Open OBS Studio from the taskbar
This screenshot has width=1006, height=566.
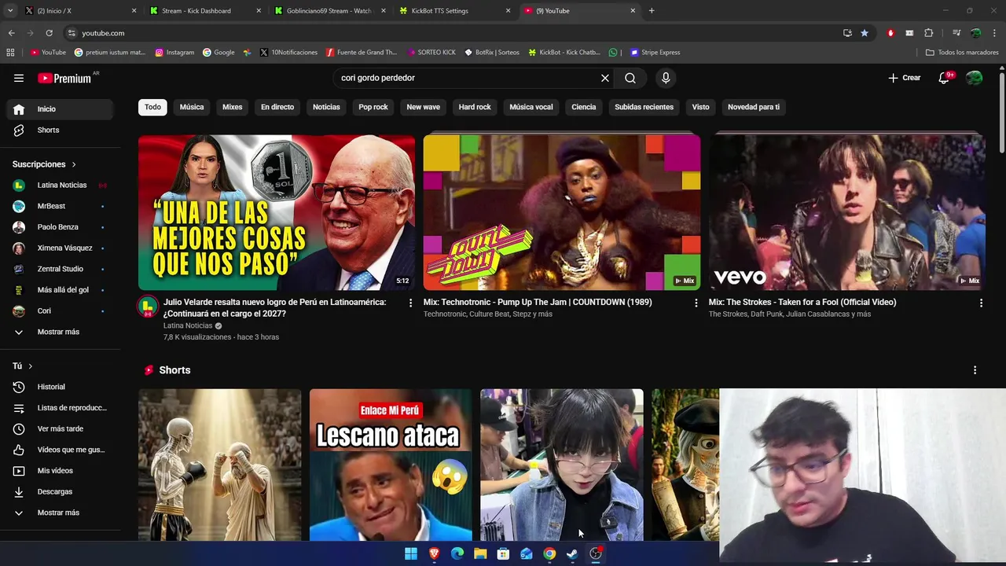[x=596, y=553]
